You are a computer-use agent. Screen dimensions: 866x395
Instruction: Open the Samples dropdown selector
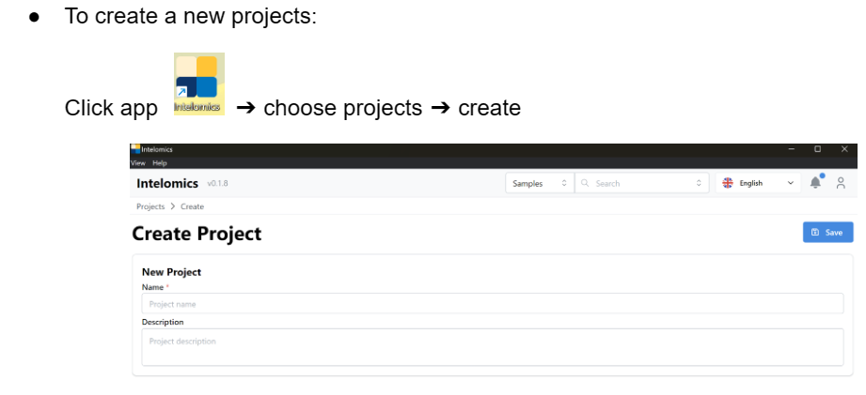click(x=539, y=183)
